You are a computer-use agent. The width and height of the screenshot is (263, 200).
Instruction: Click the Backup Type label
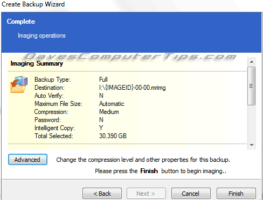pos(52,80)
